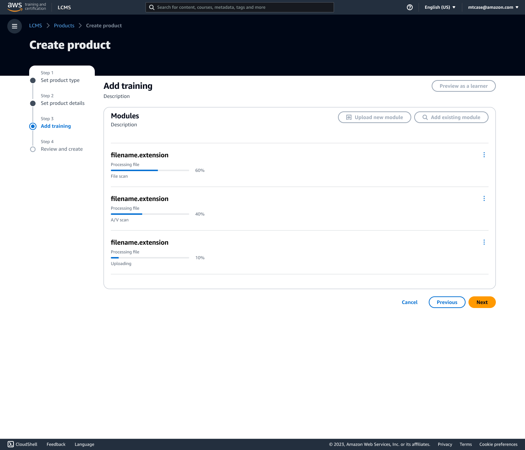This screenshot has width=525, height=450.
Task: Open the hamburger navigation menu
Action: [15, 26]
